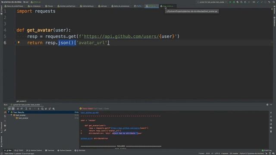Open the Structure tool window sidebar button
This screenshot has height=155, width=276.
pos(1,127)
